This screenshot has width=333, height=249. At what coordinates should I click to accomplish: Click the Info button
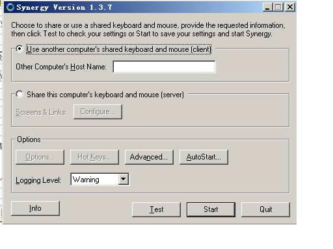click(x=35, y=208)
